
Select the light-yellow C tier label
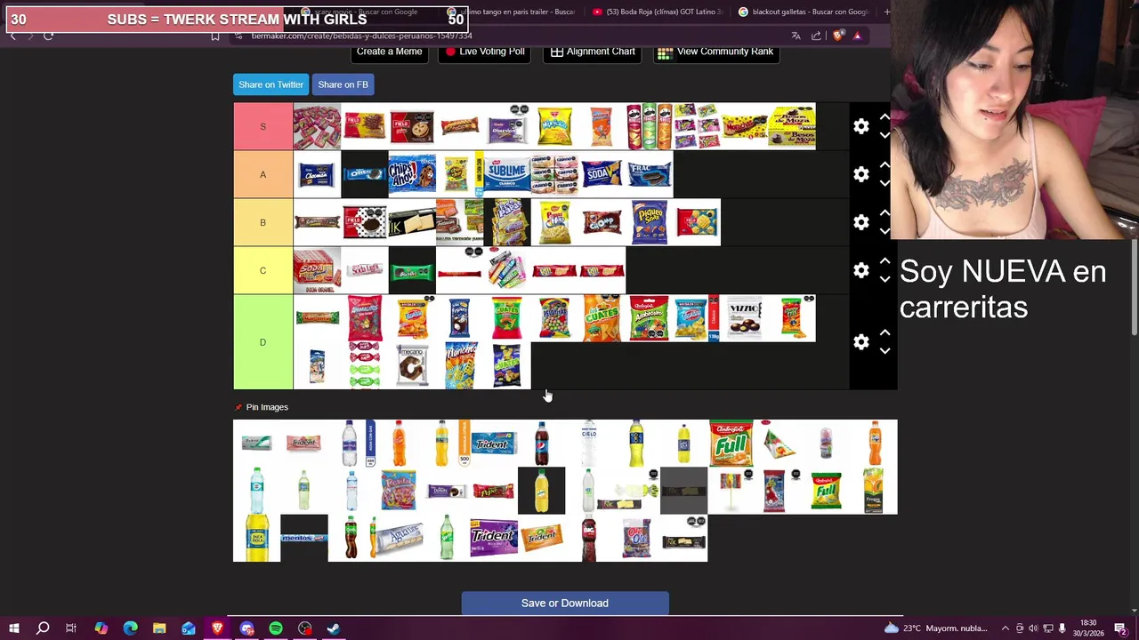[263, 270]
